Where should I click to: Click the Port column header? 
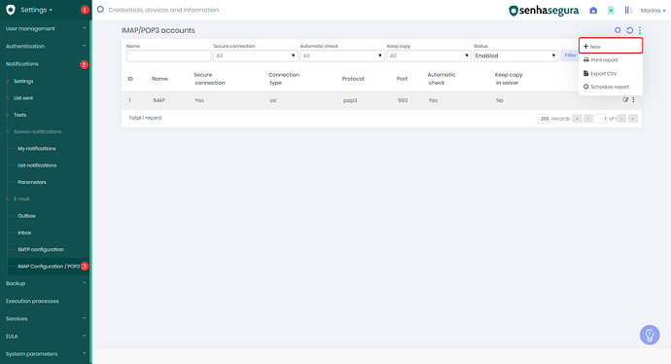coord(402,79)
